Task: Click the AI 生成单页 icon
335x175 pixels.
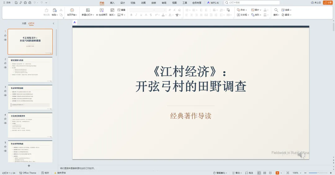Action: 102,10
